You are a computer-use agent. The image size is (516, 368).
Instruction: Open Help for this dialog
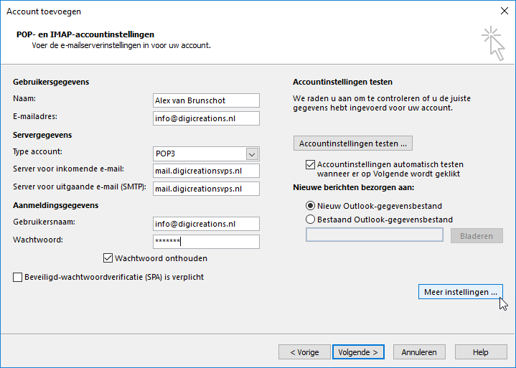481,352
